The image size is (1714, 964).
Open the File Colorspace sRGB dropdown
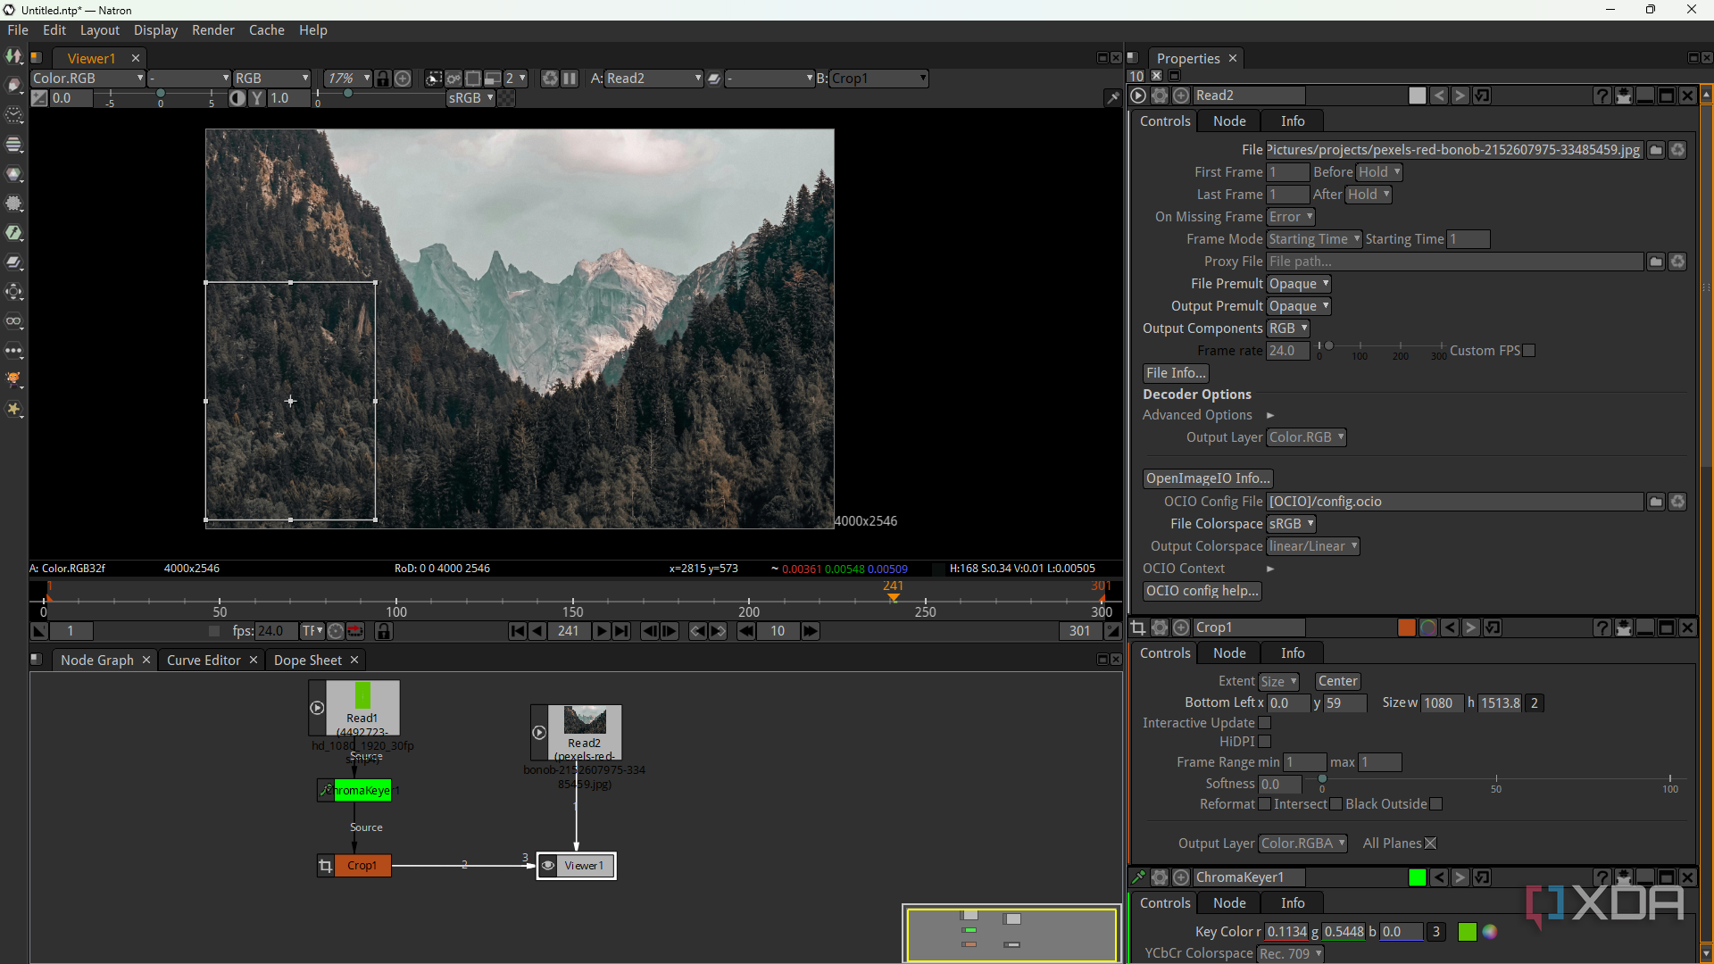coord(1291,524)
